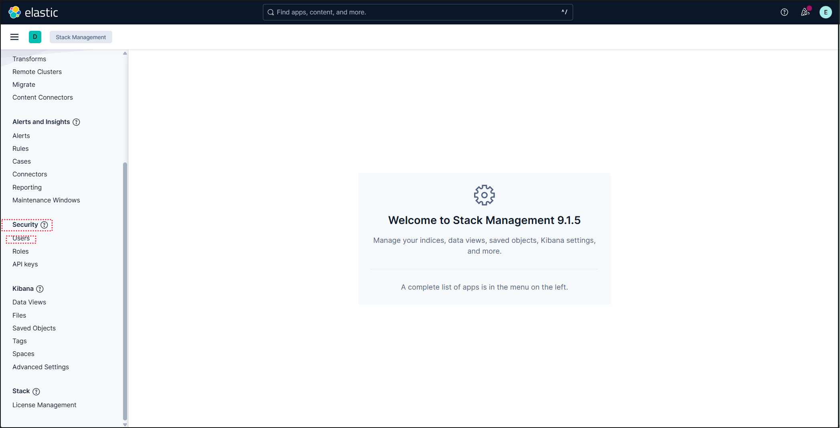Click help icon beside Security heading
The width and height of the screenshot is (840, 428).
(x=44, y=225)
